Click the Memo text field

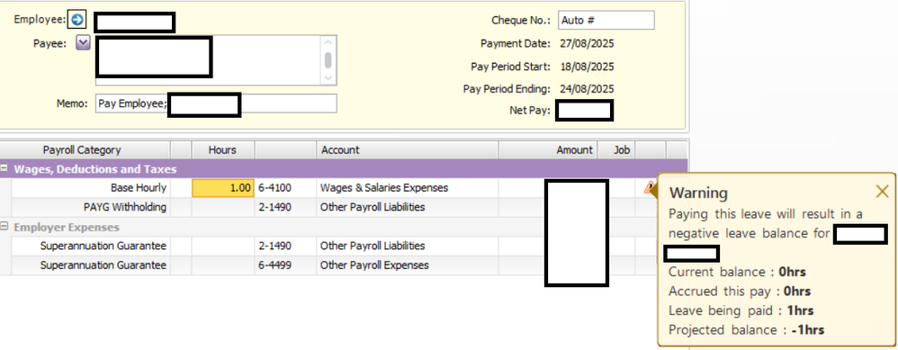[x=216, y=103]
